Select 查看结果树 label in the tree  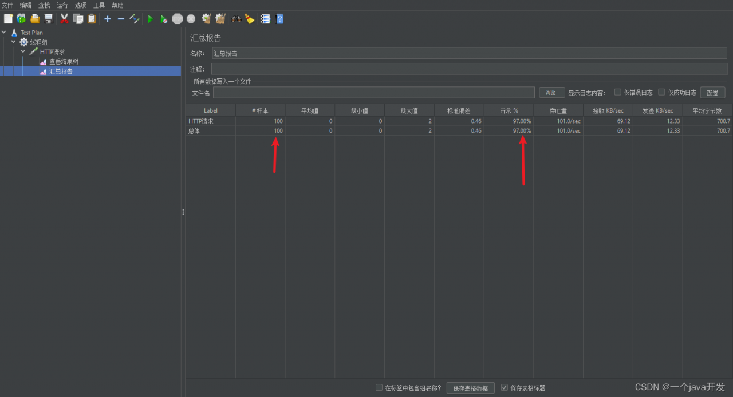tap(64, 62)
